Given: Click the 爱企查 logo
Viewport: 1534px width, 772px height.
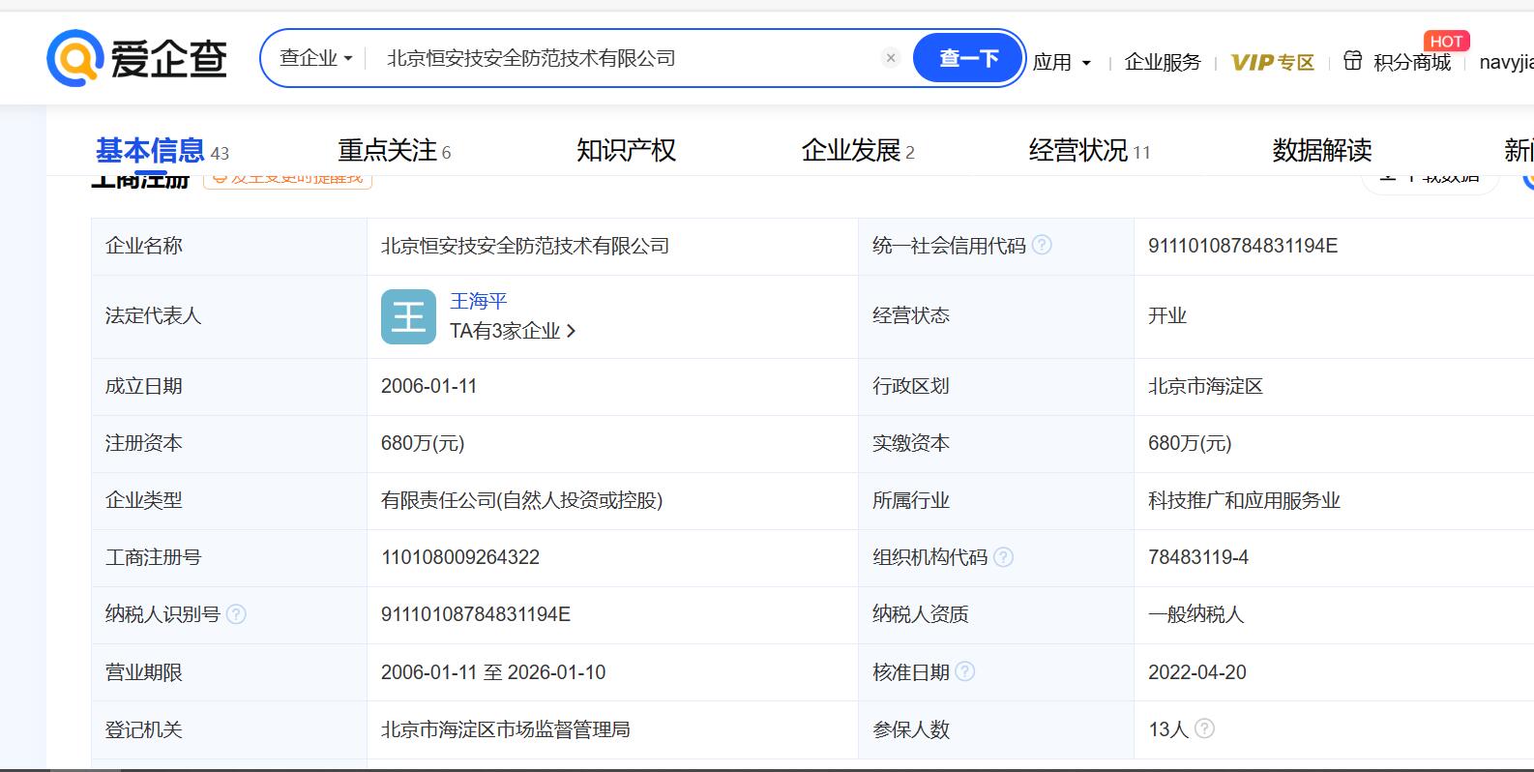Looking at the screenshot, I should [x=137, y=58].
